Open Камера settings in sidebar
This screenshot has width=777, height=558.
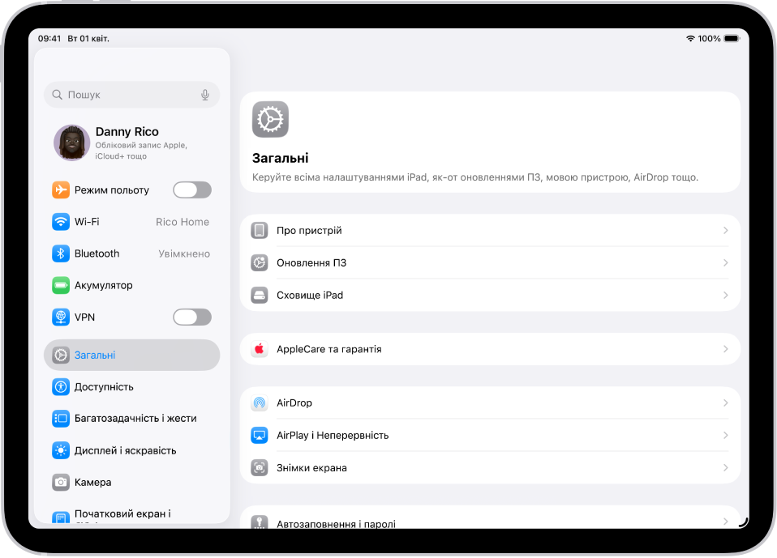tap(132, 483)
